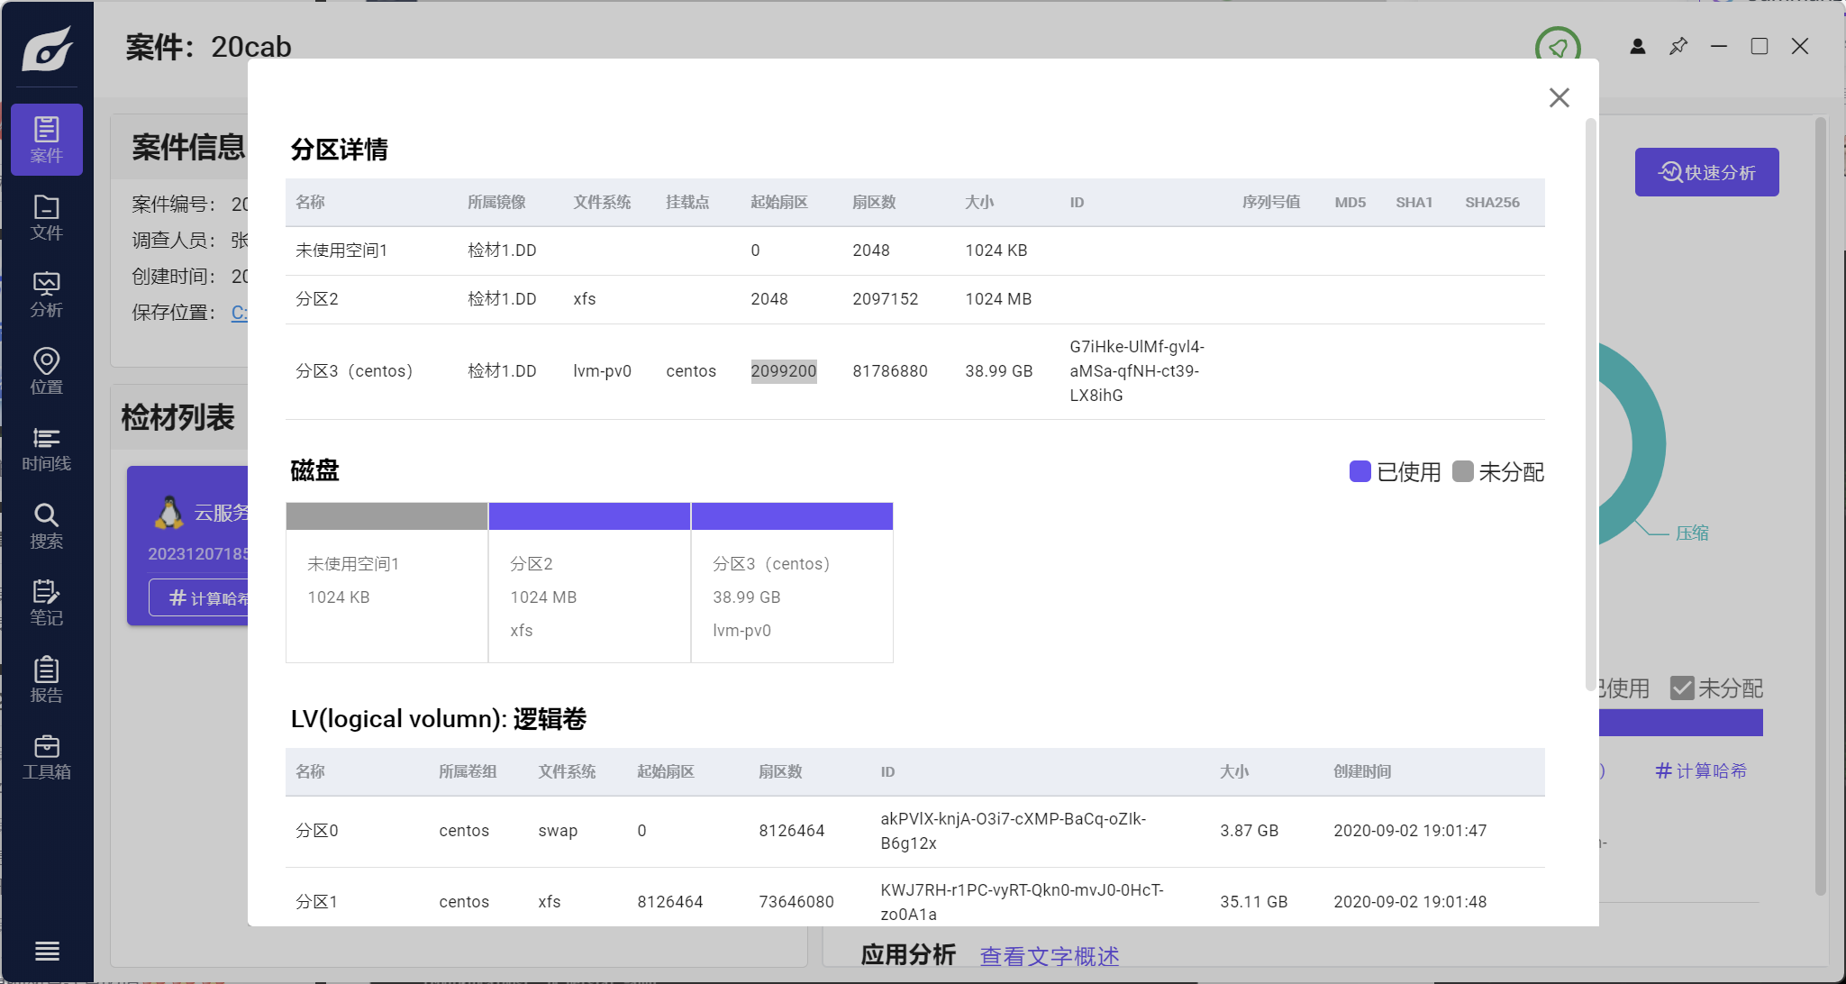Click the 未使用空间1 table row name
1846x984 pixels.
(x=341, y=251)
